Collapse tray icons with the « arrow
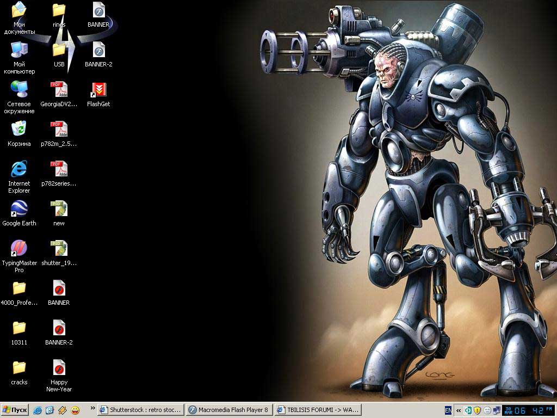The image size is (557, 418). pos(459,410)
